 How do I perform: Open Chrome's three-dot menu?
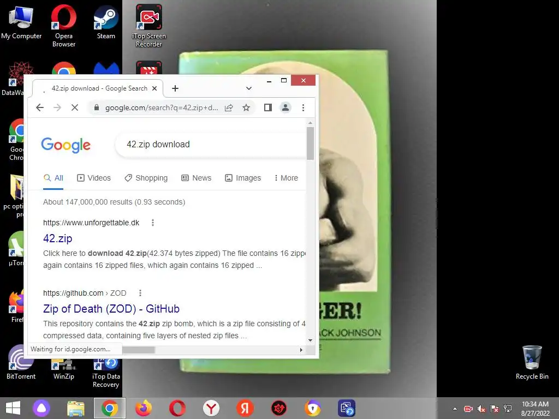(x=303, y=107)
